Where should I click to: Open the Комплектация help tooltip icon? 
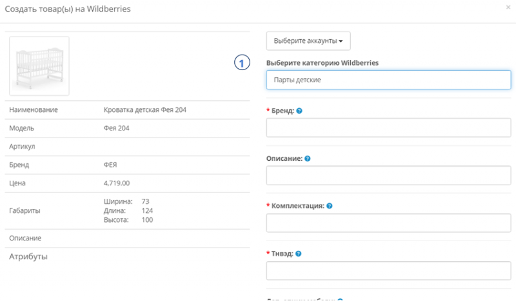coord(330,206)
